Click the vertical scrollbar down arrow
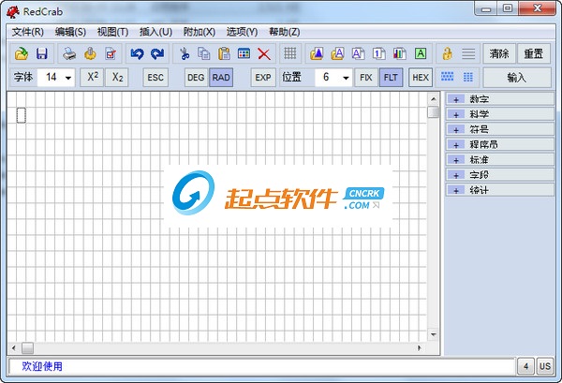The image size is (562, 383). tap(434, 334)
